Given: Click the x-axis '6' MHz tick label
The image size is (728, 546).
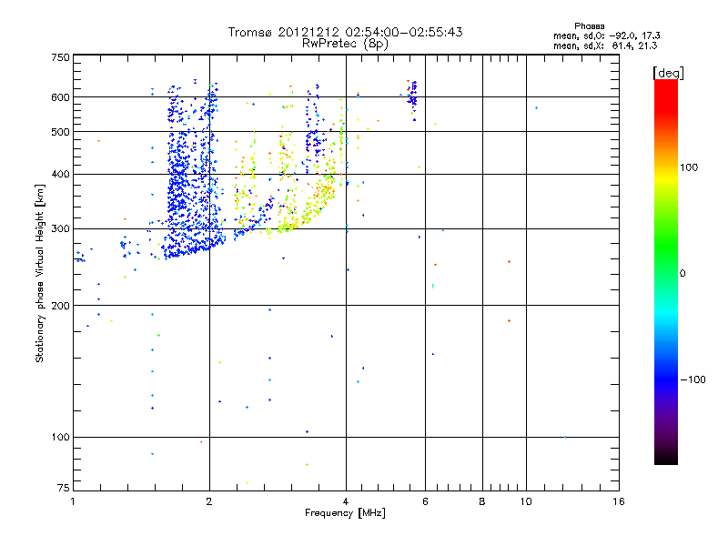Looking at the screenshot, I should click(x=425, y=501).
